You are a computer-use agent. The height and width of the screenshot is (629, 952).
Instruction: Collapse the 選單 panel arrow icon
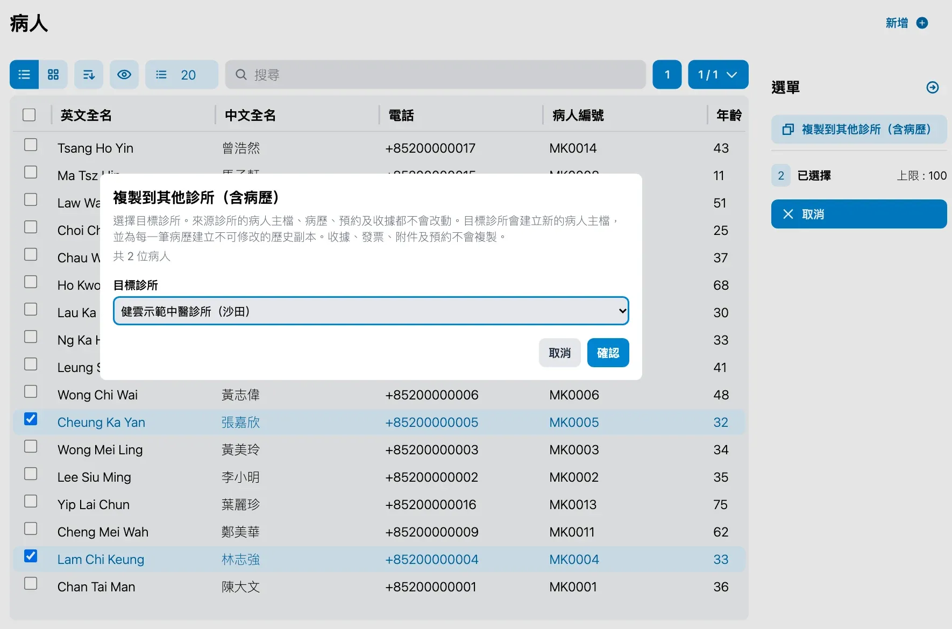pyautogui.click(x=933, y=88)
